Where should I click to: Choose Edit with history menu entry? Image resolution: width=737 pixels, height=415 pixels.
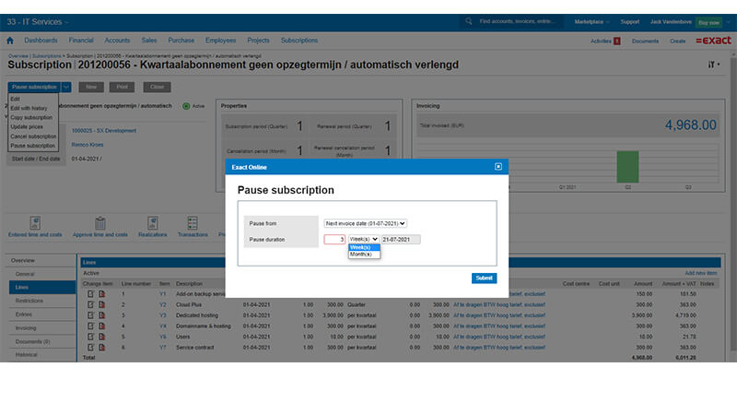[x=29, y=108]
